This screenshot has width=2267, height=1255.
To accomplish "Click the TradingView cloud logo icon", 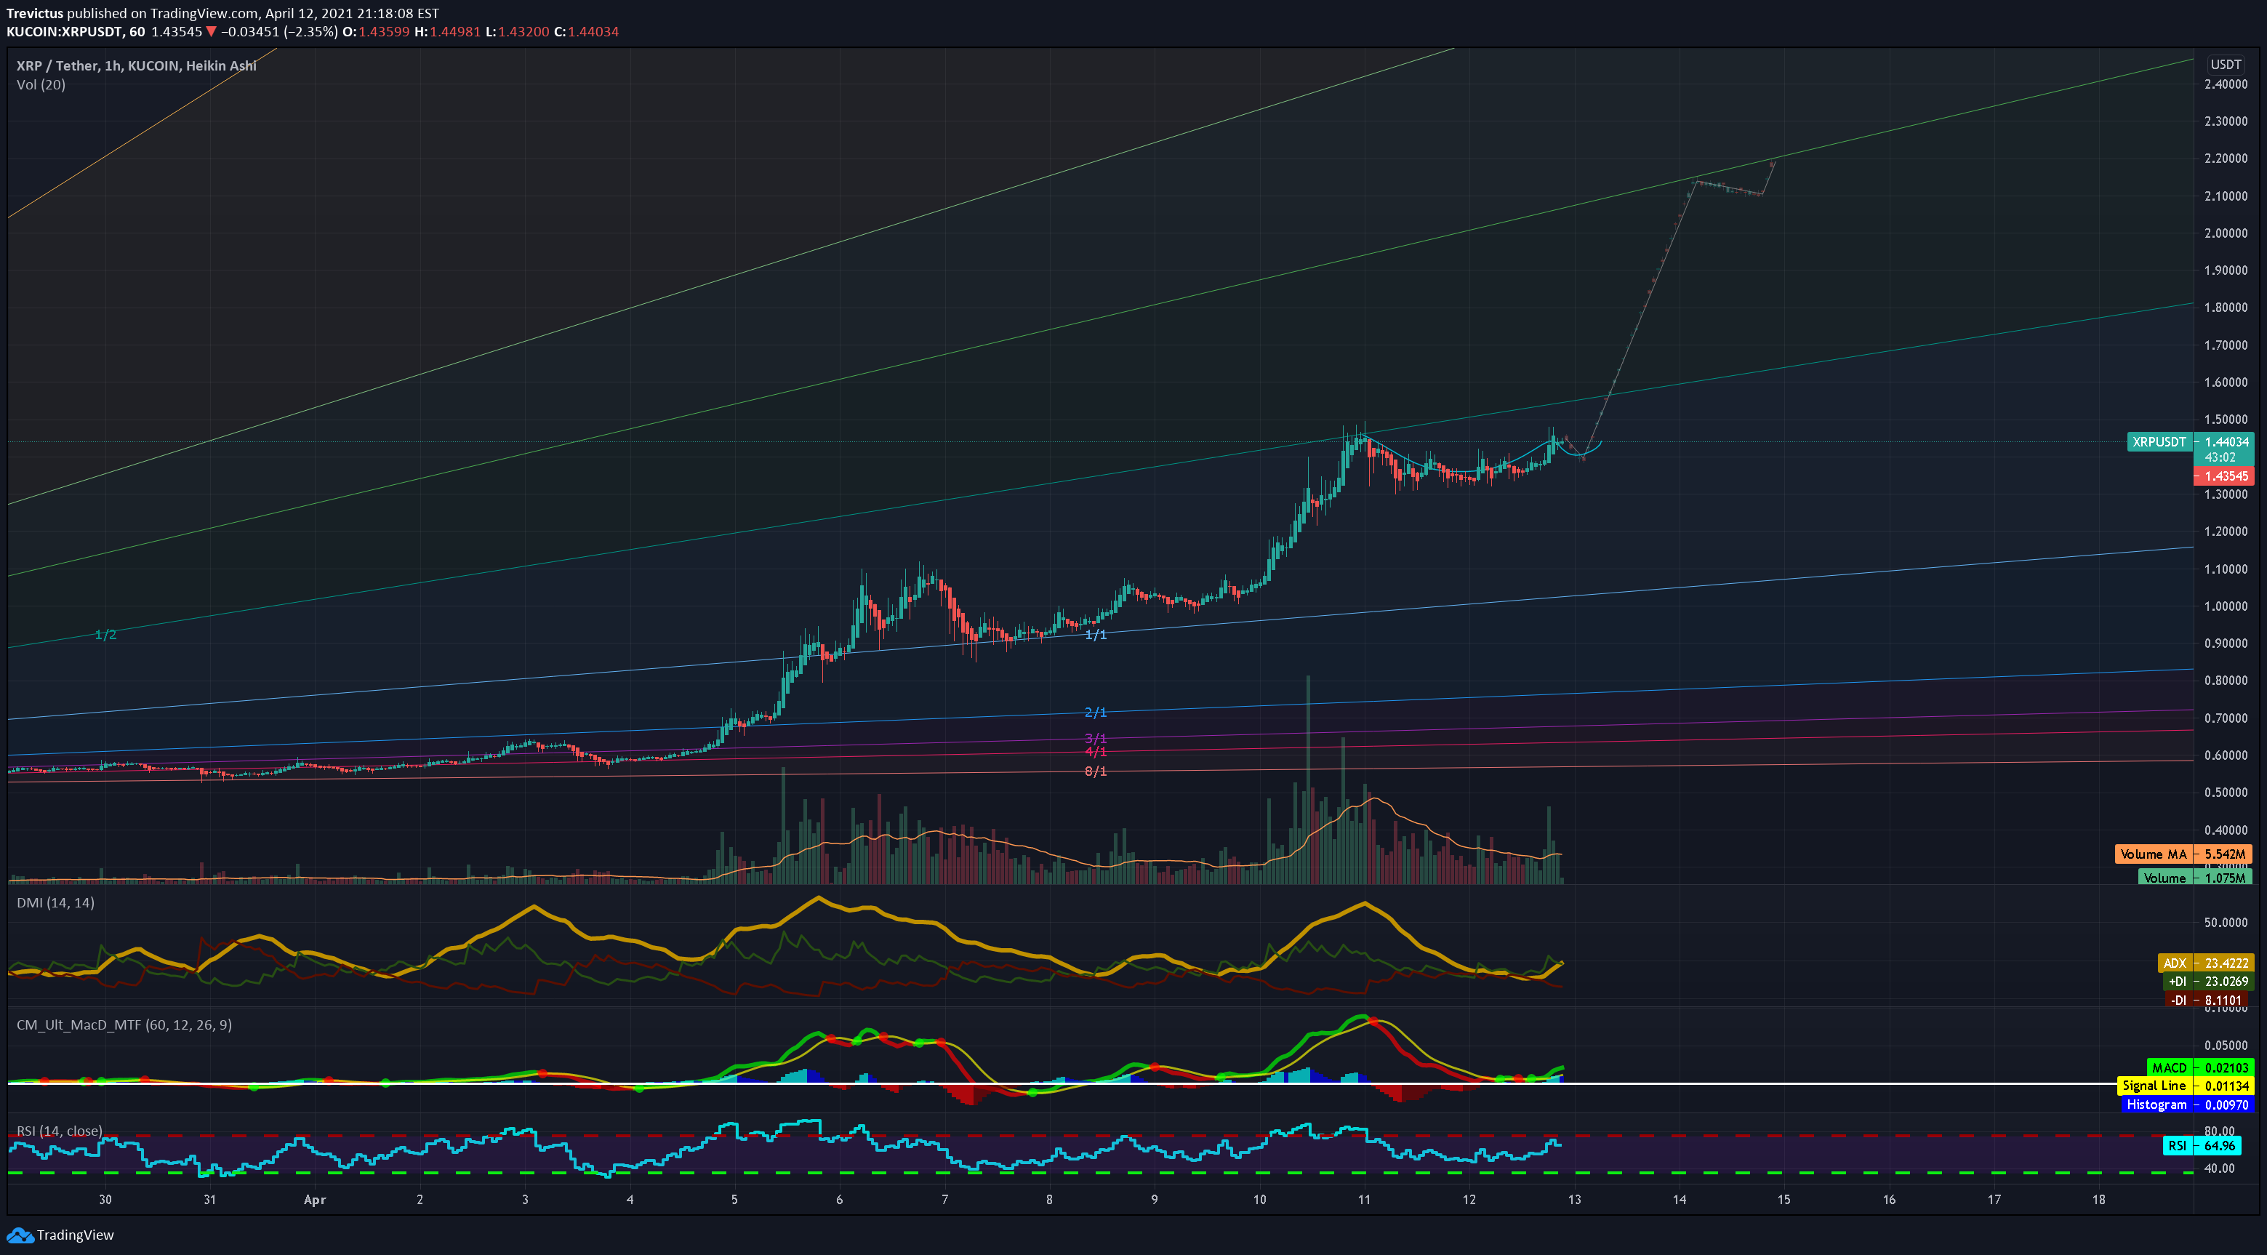I will (x=20, y=1235).
